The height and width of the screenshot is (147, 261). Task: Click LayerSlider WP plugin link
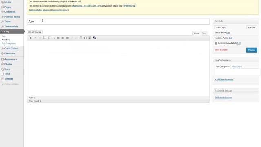[x=74, y=2]
